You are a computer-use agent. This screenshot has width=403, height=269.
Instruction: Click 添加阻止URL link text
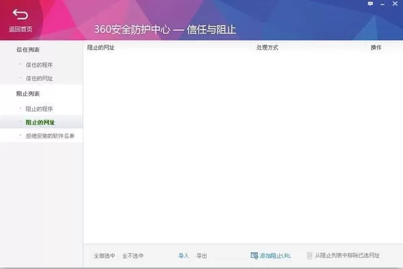(x=275, y=256)
